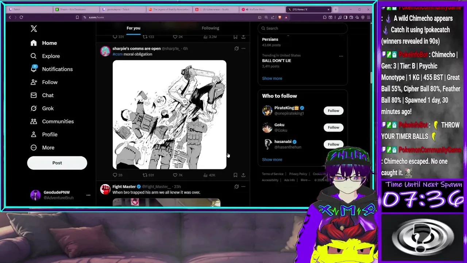
Task: Open GeodudePNW account options ellipsis
Action: [88, 195]
